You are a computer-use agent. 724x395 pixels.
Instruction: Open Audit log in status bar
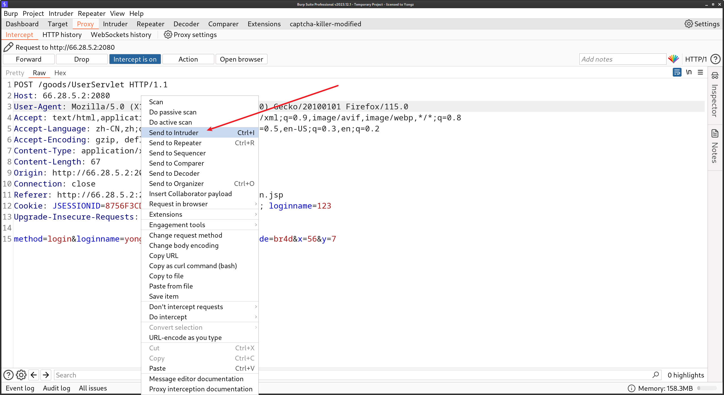click(x=57, y=388)
